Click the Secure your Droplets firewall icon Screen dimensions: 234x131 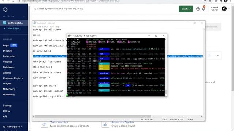tap(105, 124)
